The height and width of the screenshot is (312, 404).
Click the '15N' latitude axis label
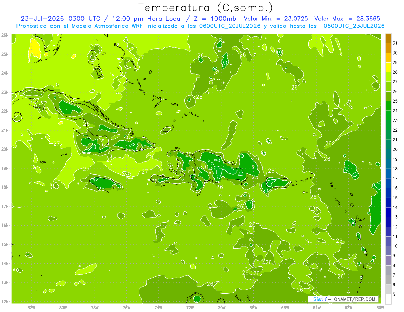5,244
